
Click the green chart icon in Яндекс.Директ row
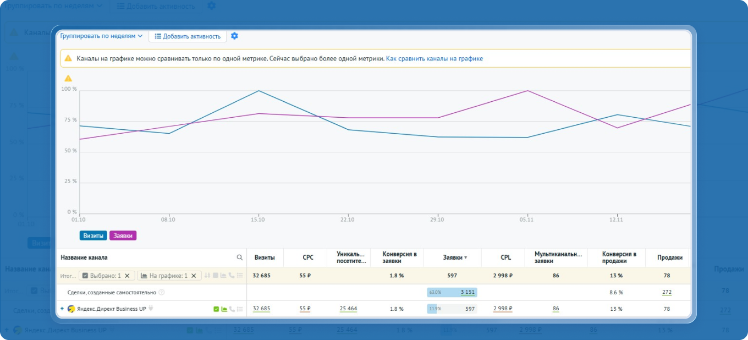coord(224,309)
